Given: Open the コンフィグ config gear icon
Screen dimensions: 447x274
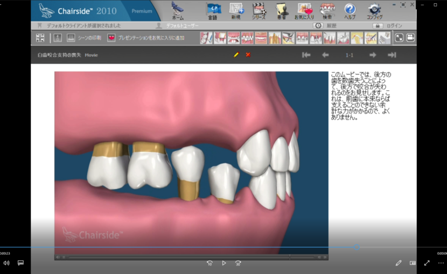Looking at the screenshot, I should [374, 11].
